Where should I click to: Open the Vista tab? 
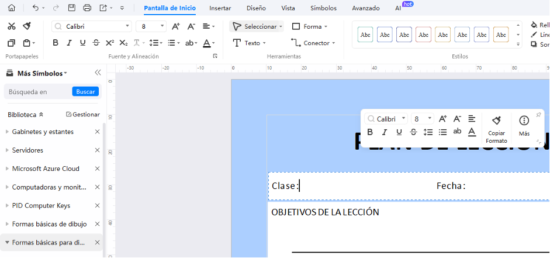pos(288,8)
